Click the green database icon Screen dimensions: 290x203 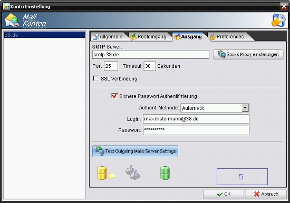[165, 173]
